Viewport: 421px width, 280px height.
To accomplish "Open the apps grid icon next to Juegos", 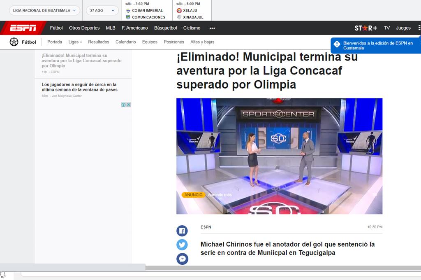I will pos(419,28).
